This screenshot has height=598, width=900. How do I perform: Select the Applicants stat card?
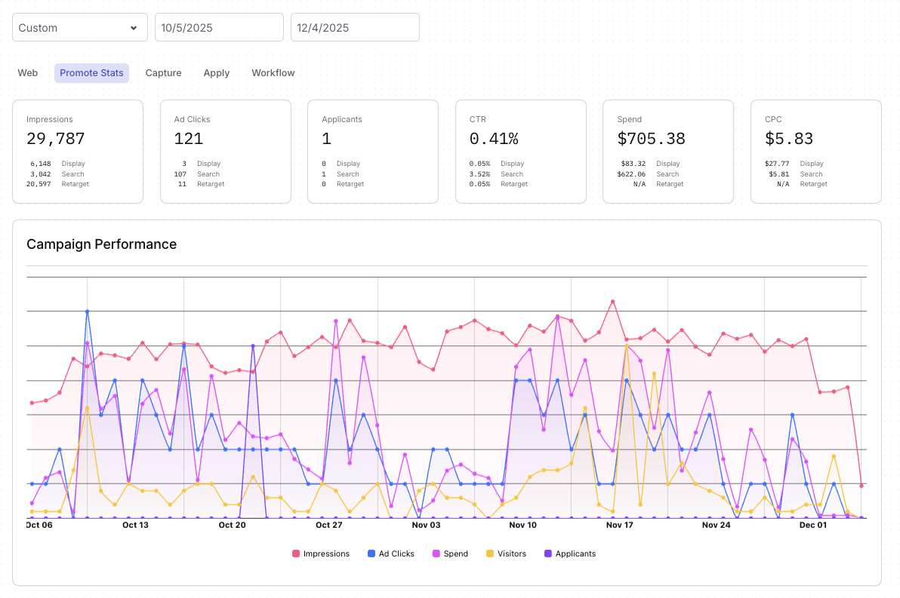pyautogui.click(x=373, y=152)
